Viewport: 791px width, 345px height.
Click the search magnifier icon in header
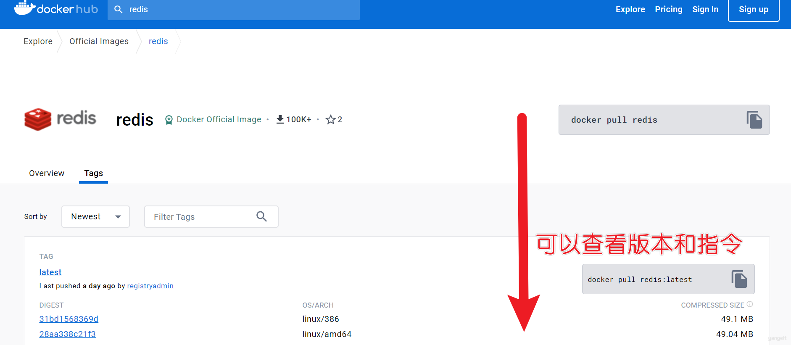119,9
